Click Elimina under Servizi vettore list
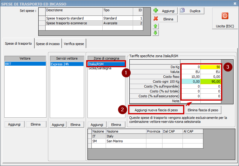 click(75, 125)
